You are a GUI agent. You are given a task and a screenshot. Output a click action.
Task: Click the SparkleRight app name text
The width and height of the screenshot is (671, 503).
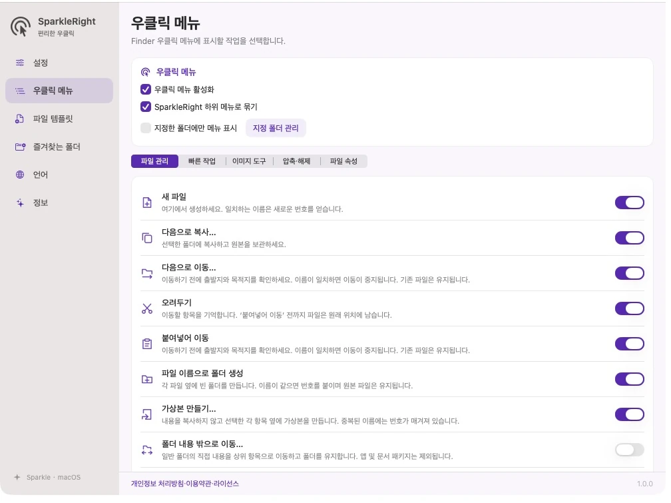tap(67, 21)
